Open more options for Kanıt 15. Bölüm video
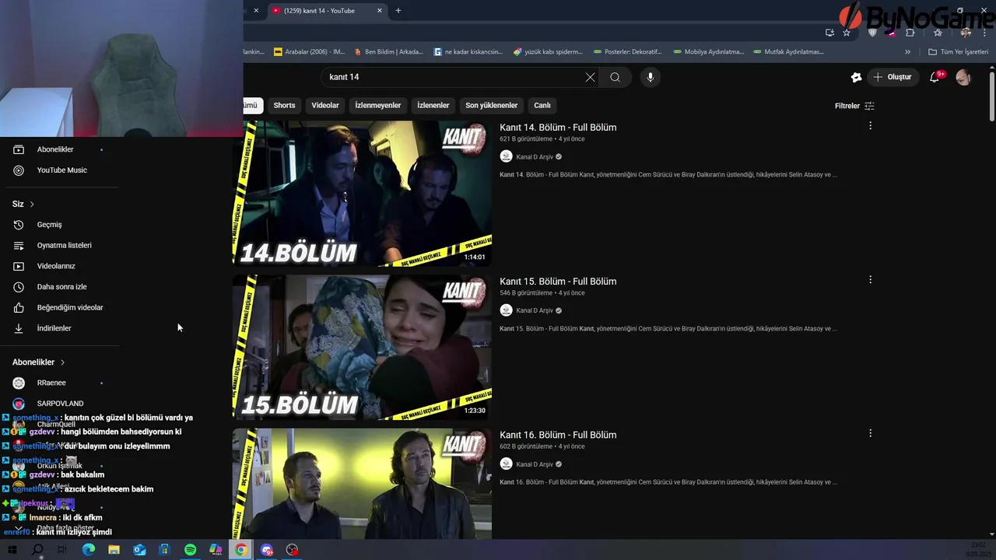Image resolution: width=996 pixels, height=560 pixels. pyautogui.click(x=870, y=280)
